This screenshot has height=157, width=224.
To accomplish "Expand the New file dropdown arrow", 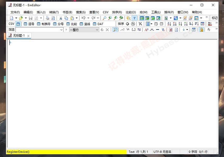I will coord(16,18).
